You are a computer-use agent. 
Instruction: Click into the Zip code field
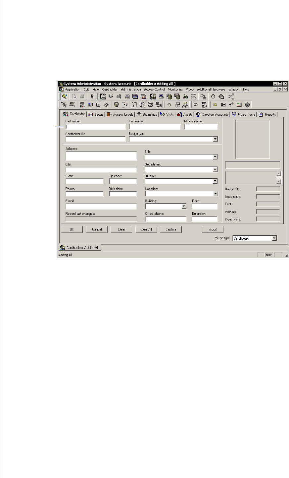123,181
